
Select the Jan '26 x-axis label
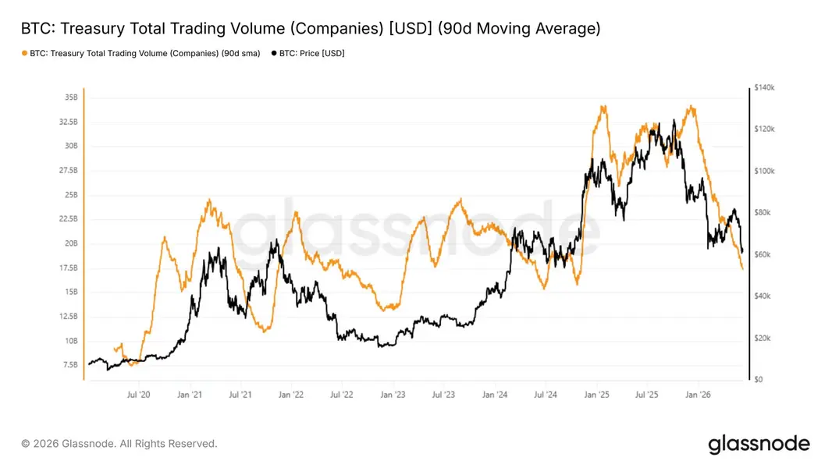(699, 395)
